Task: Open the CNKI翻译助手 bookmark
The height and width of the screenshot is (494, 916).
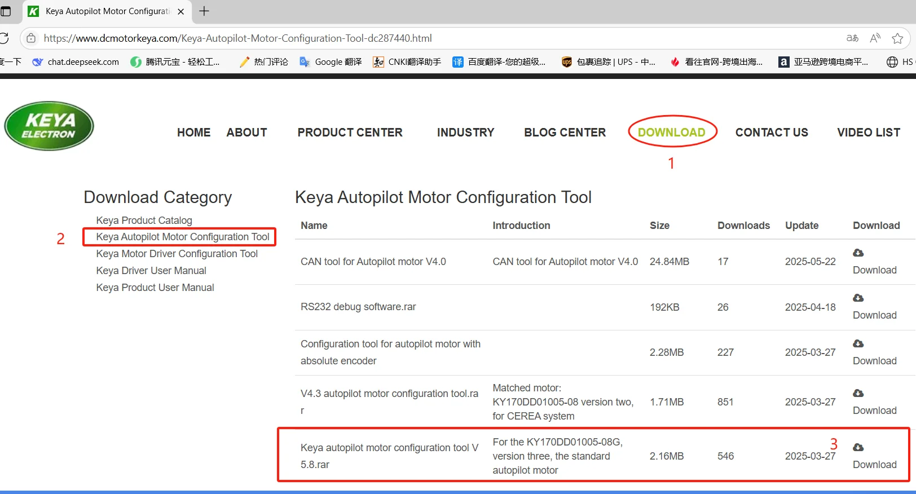Action: [x=407, y=62]
